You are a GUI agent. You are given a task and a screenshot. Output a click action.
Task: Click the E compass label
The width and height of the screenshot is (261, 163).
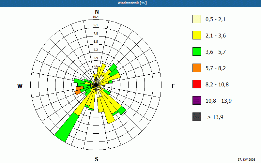[173, 86]
